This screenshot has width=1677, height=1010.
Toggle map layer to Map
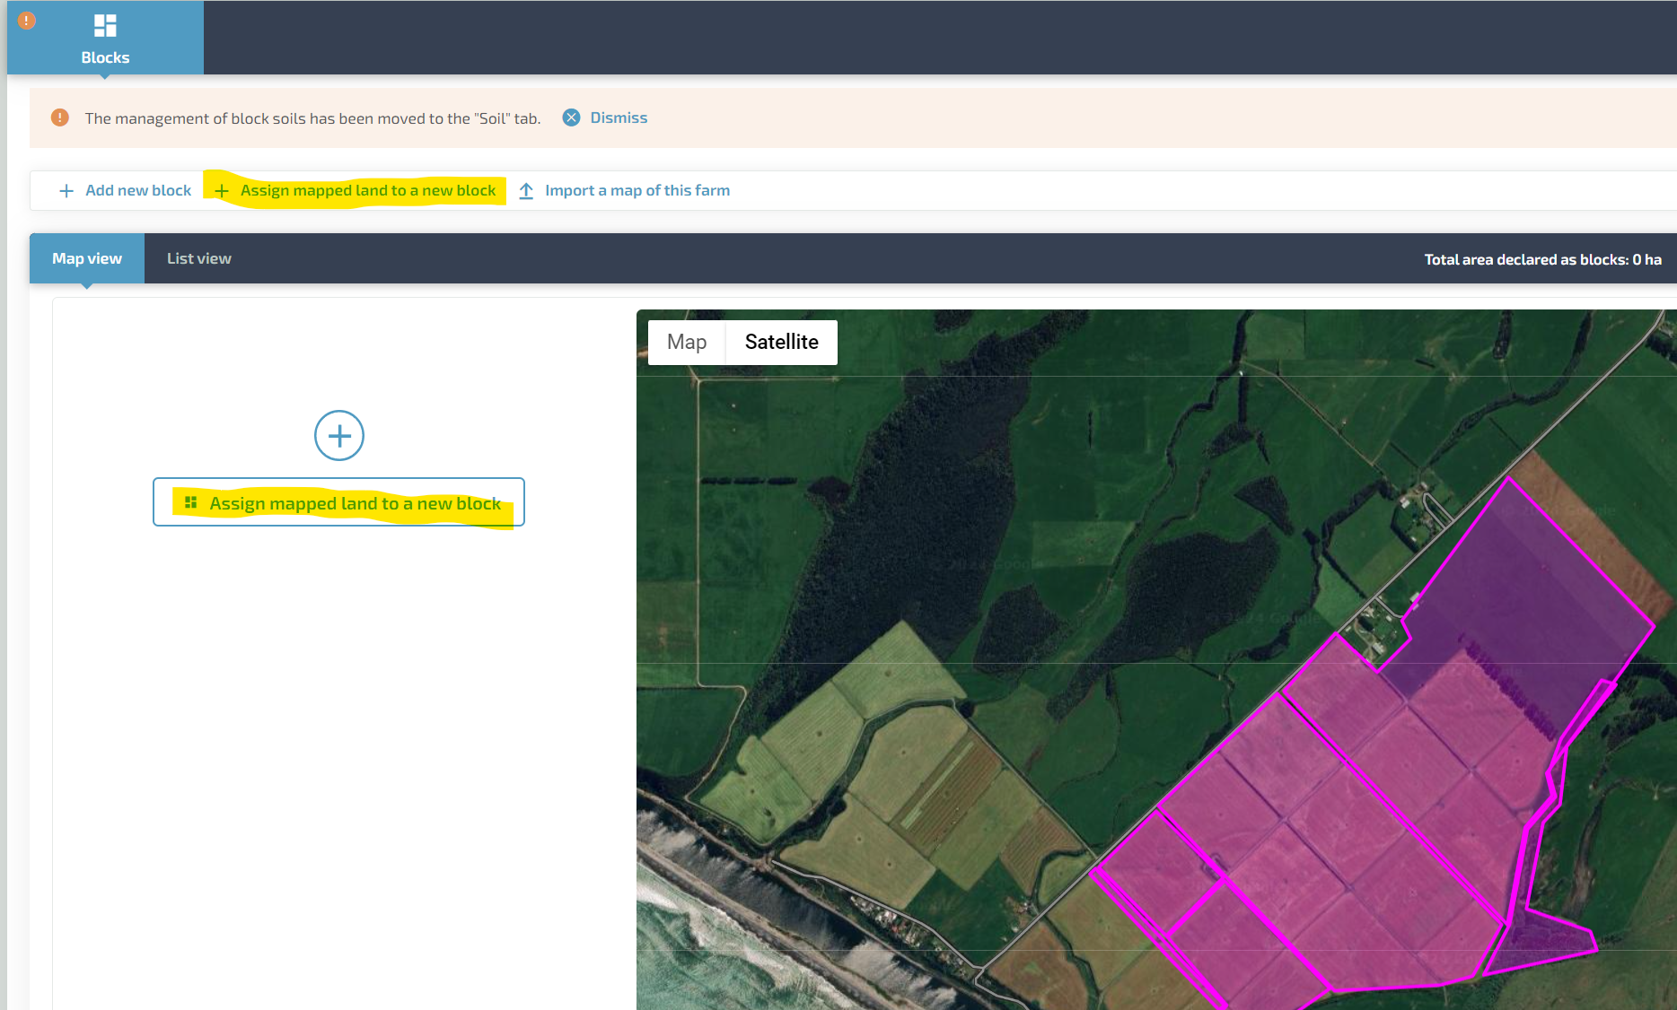687,342
